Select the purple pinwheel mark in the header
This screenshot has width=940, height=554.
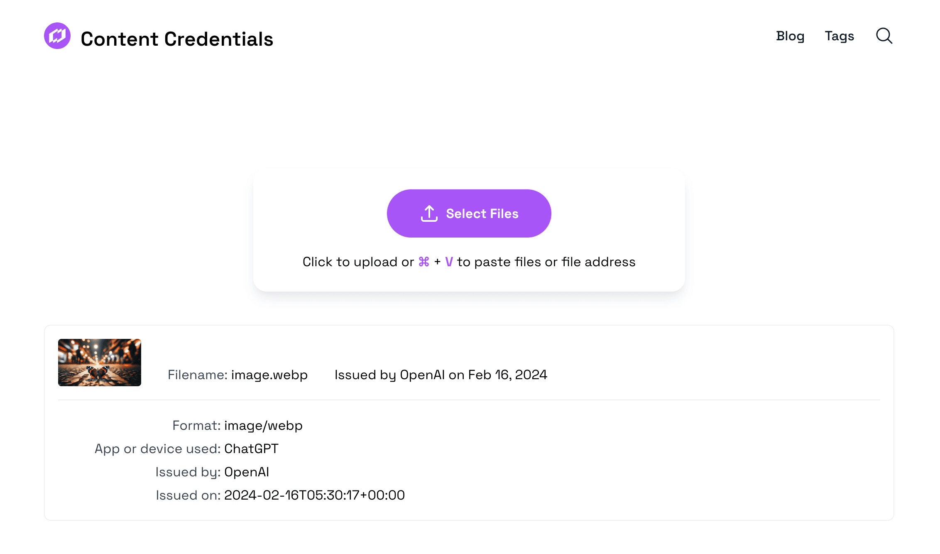[57, 36]
